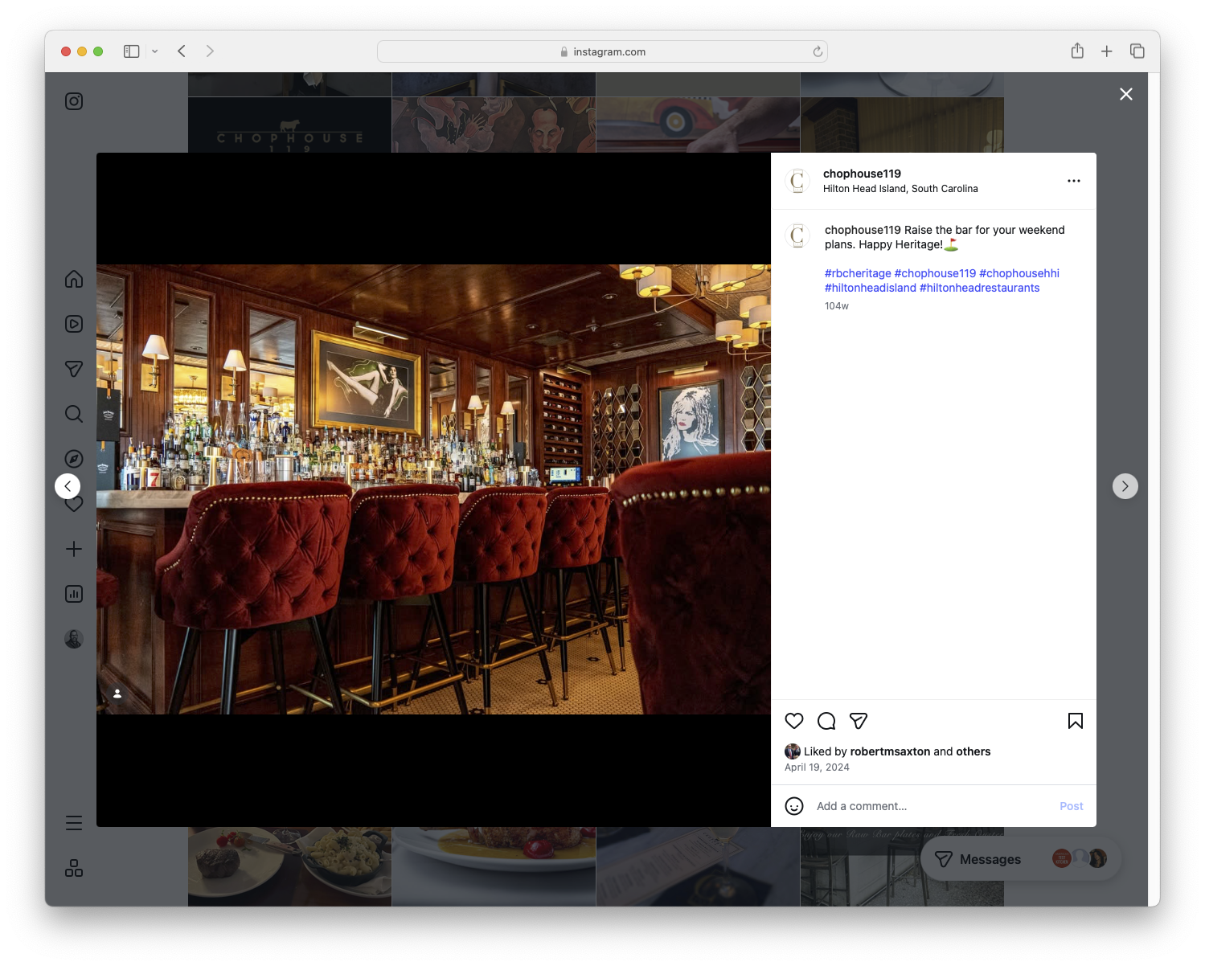This screenshot has width=1205, height=966.
Task: Open the post options three-dot menu
Action: [1074, 181]
